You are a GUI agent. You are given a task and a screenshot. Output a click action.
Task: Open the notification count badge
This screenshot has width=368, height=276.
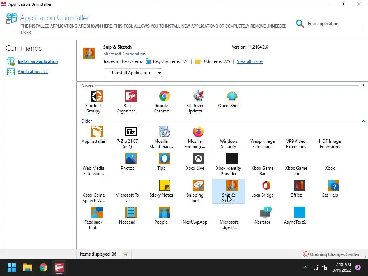click(x=358, y=267)
